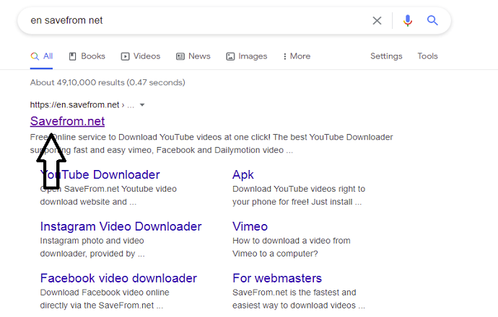This screenshot has width=498, height=317.
Task: Clear the search box with the X icon
Action: [x=377, y=21]
